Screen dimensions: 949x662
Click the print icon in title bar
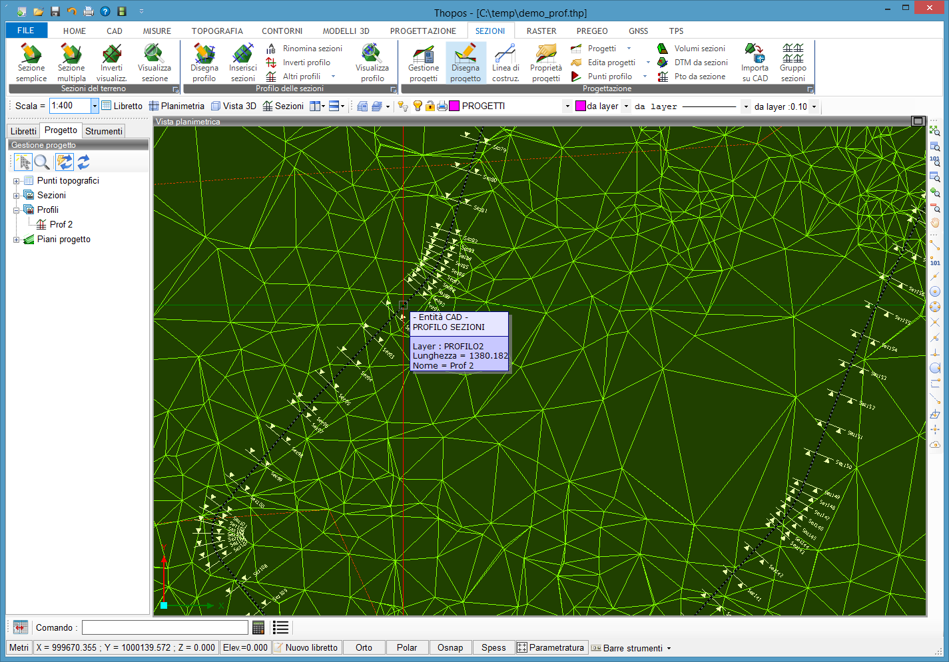point(89,11)
